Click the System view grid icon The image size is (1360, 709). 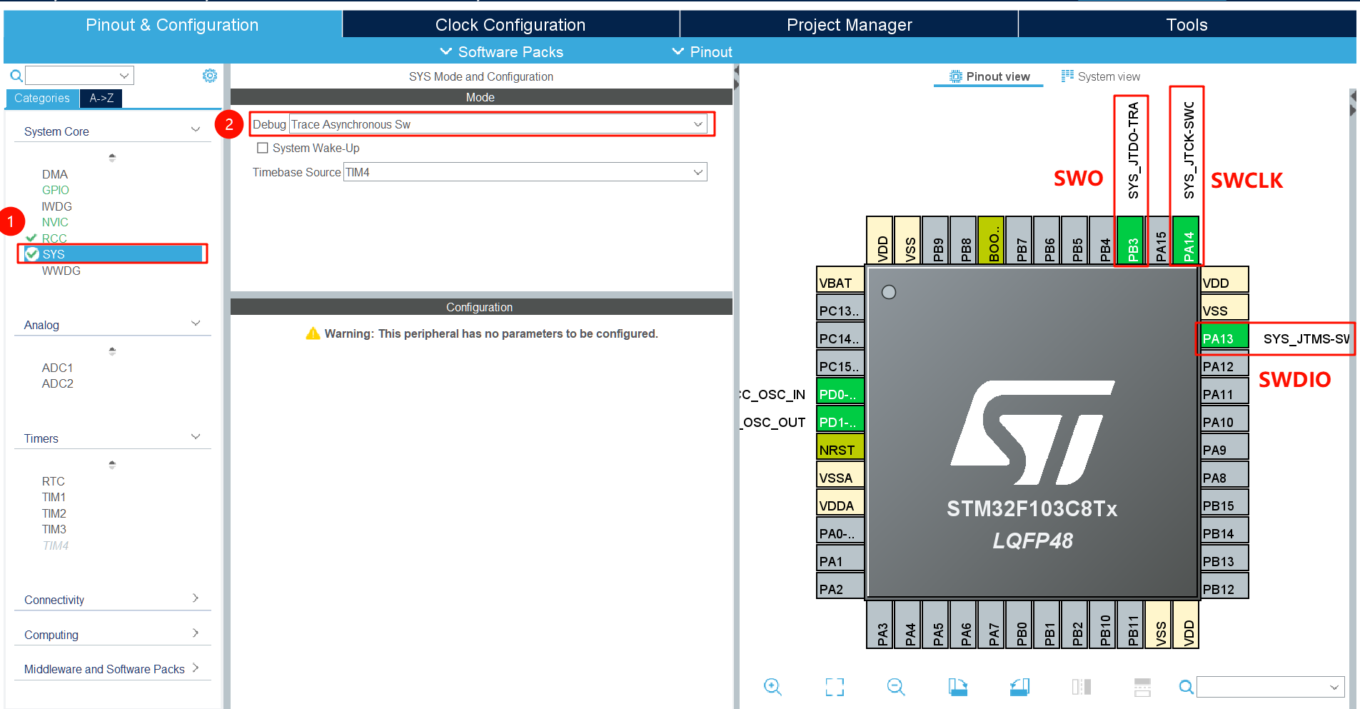[x=1067, y=76]
